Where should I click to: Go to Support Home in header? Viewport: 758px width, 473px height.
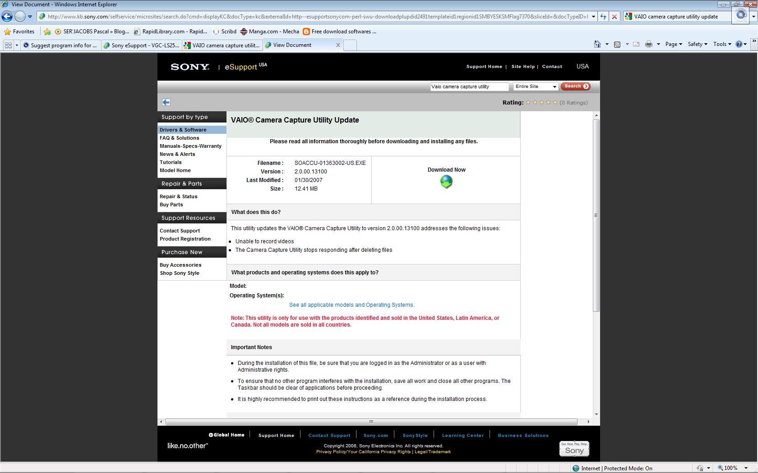click(x=484, y=67)
